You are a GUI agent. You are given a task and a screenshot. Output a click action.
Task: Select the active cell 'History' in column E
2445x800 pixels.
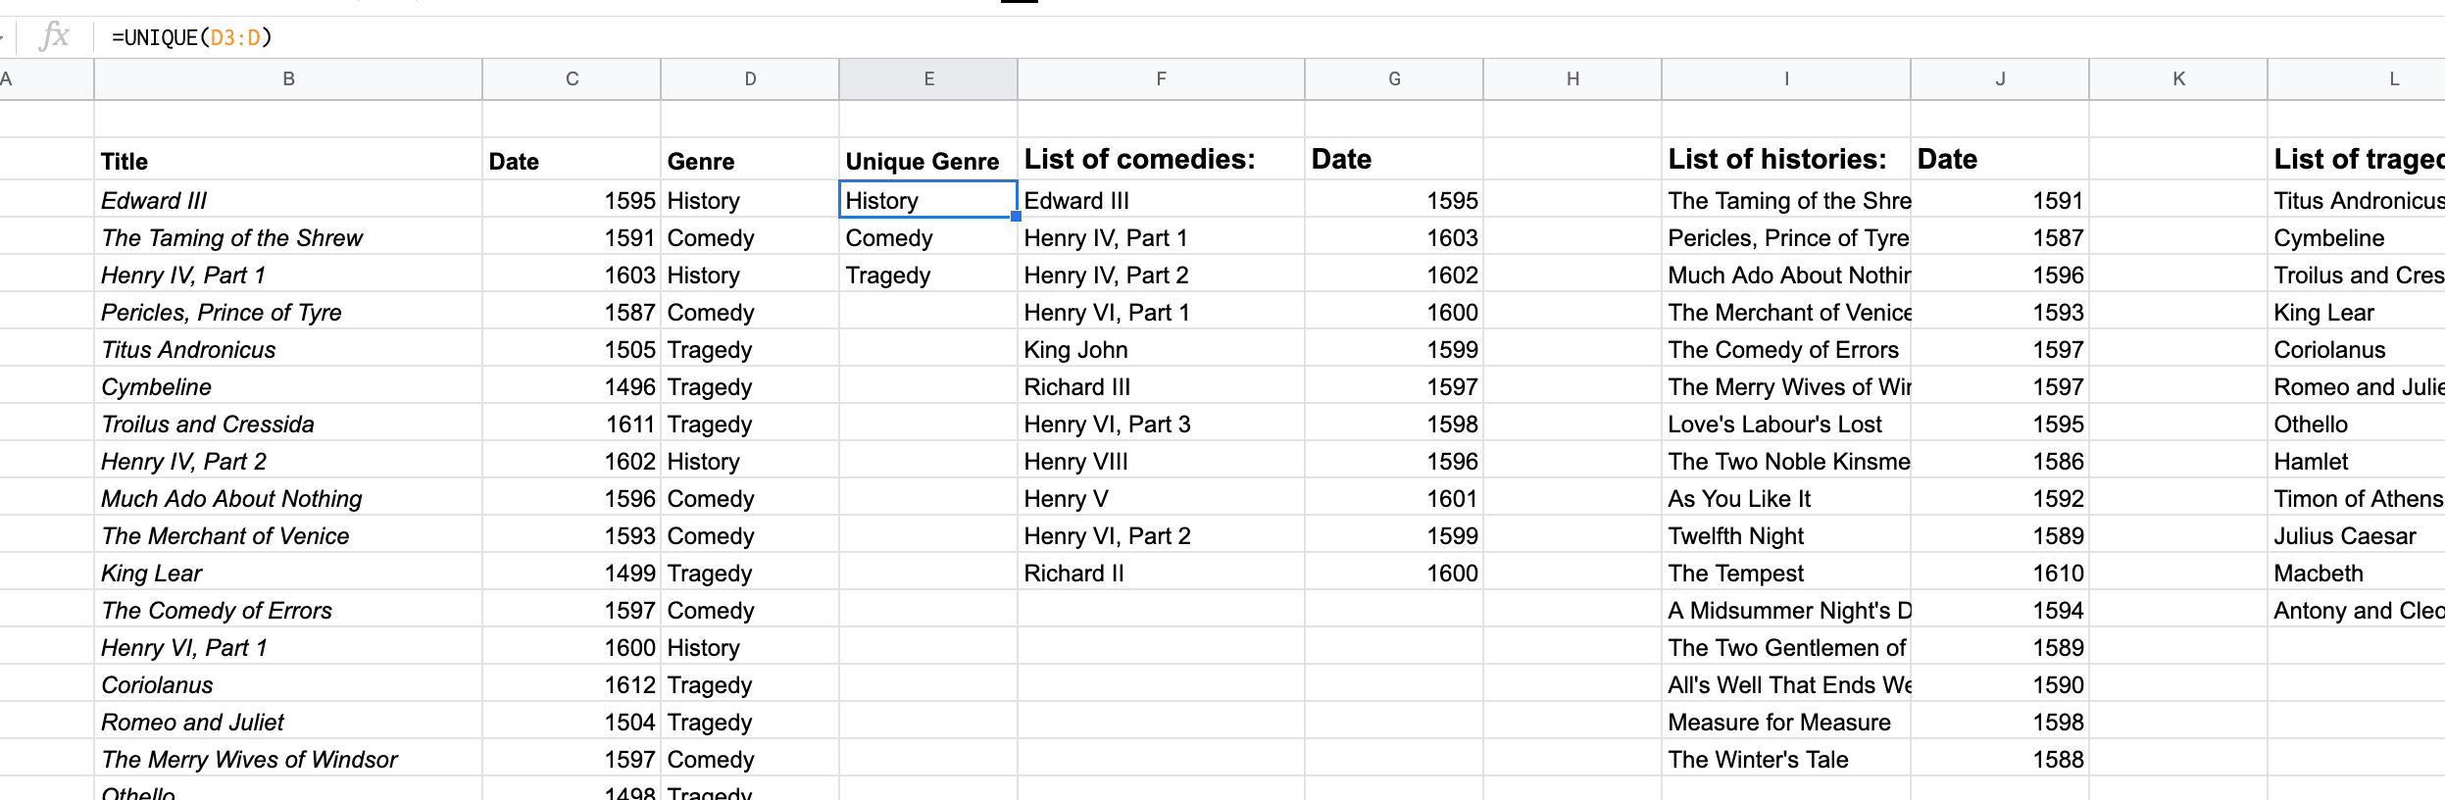tap(928, 200)
